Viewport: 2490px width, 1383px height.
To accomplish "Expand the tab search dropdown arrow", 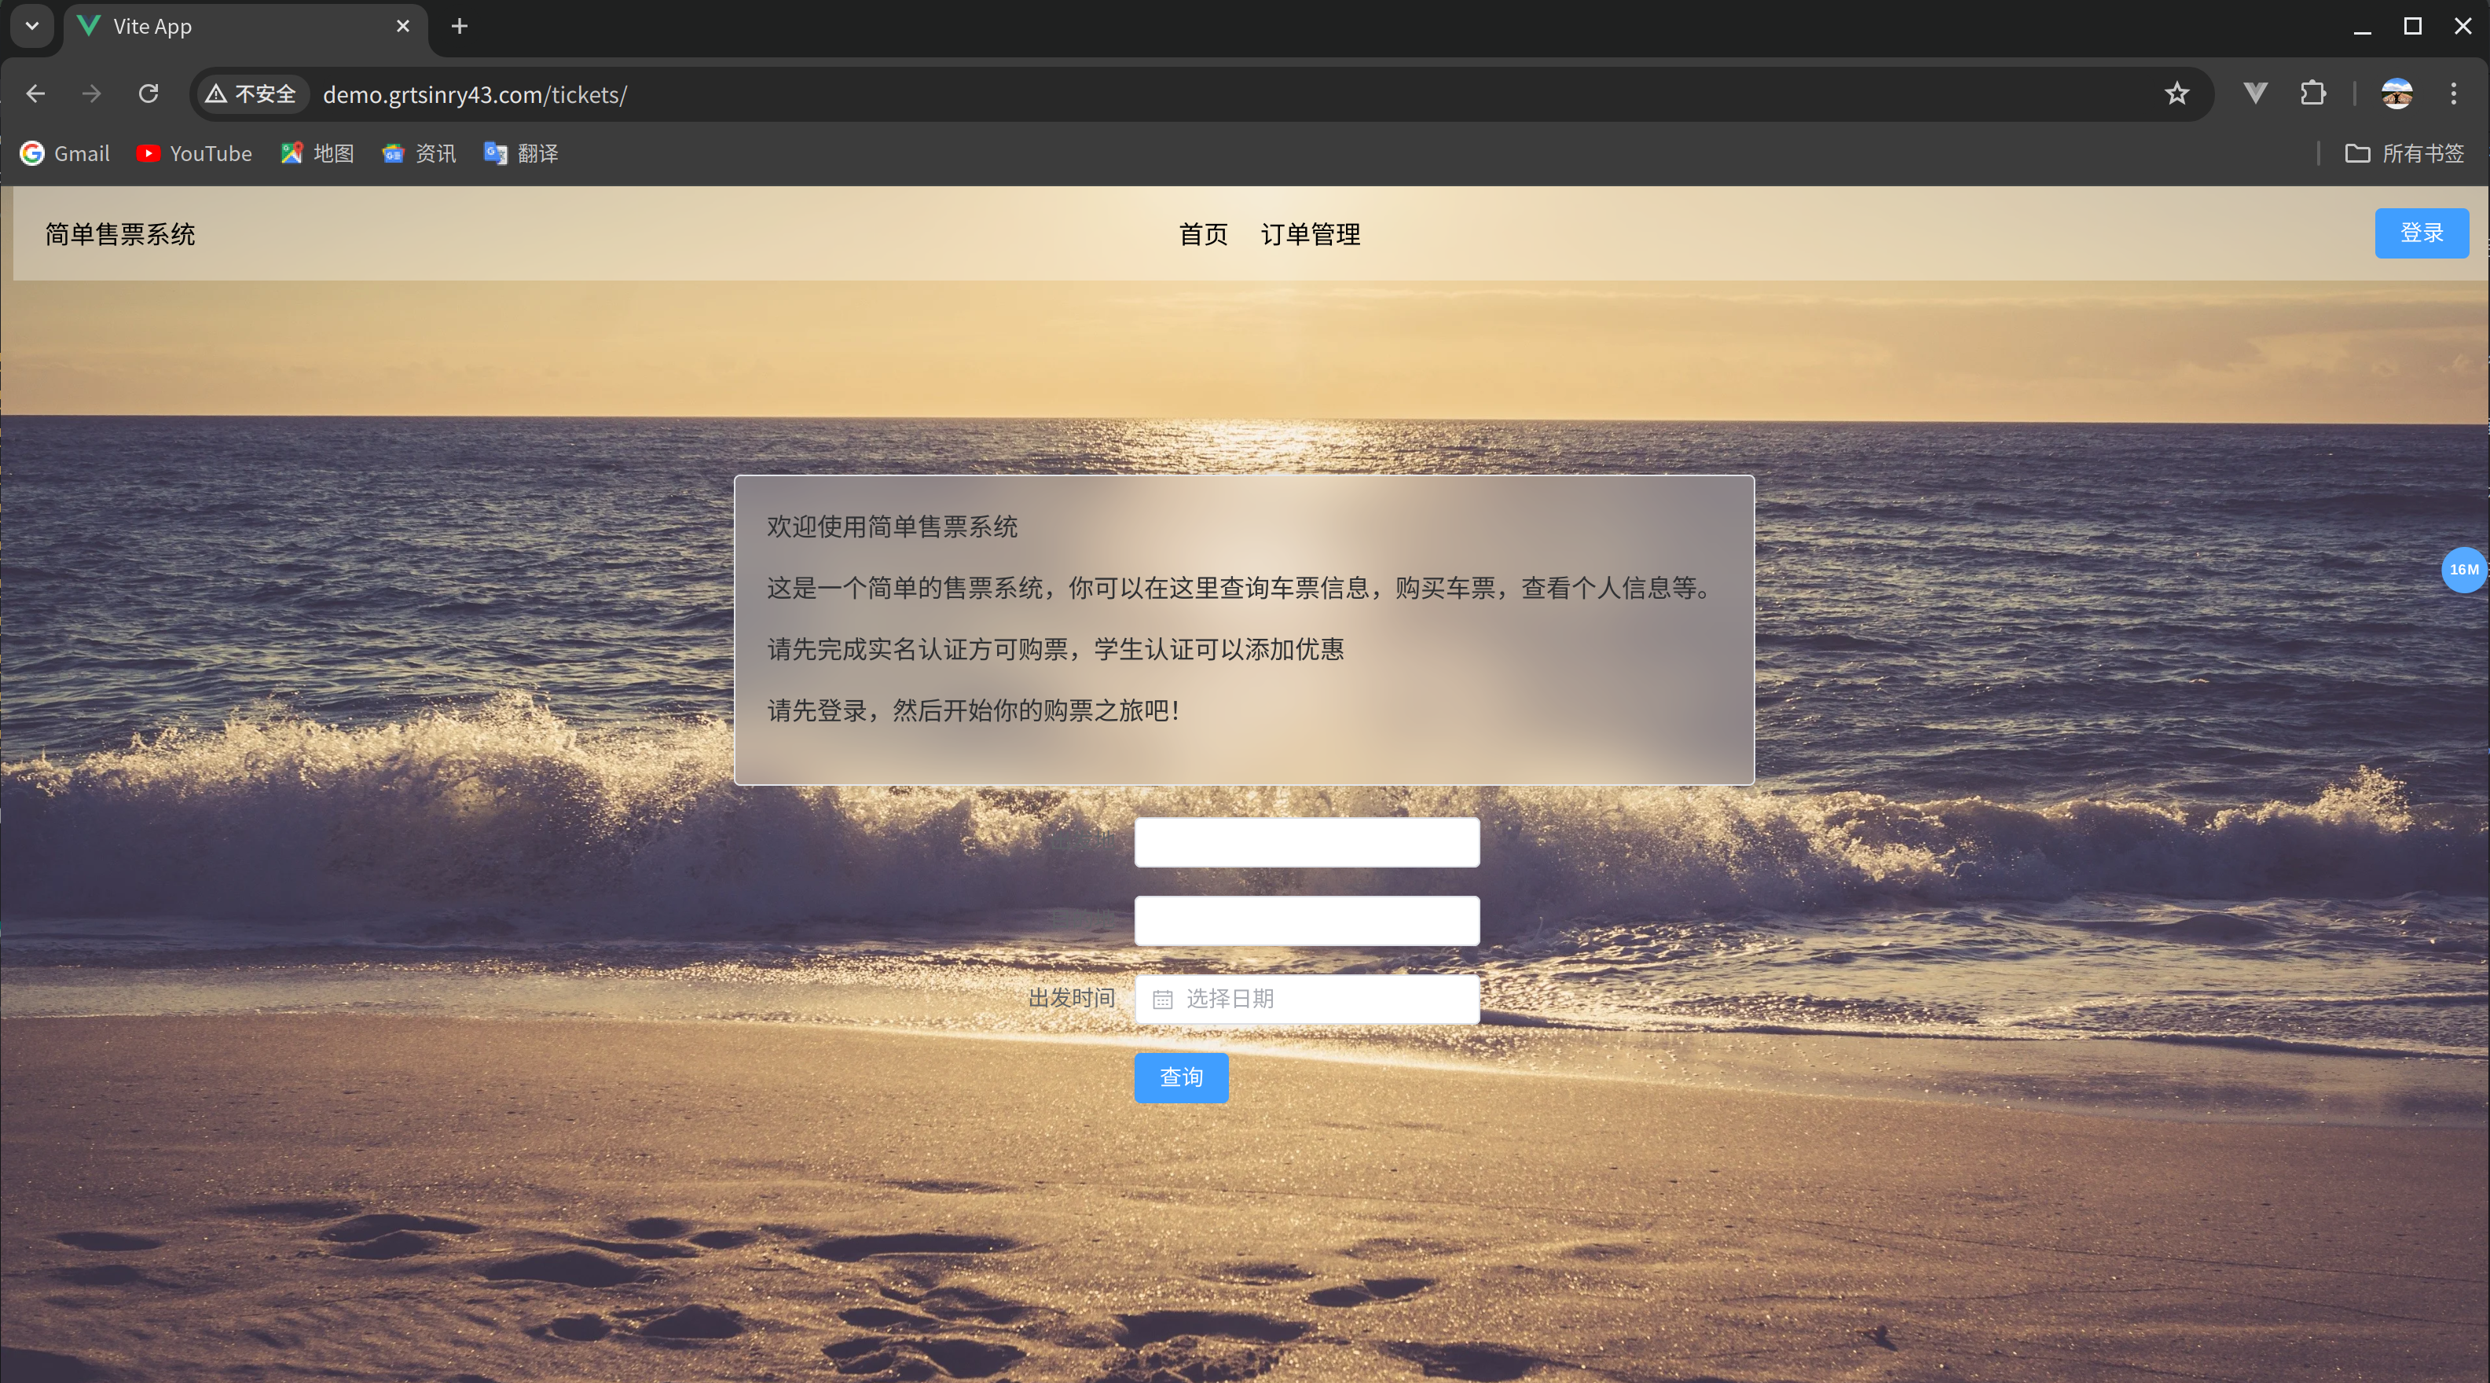I will [32, 26].
